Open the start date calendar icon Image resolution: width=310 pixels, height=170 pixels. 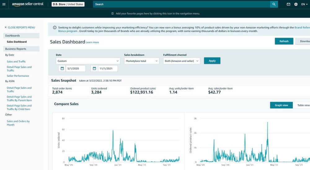[62, 69]
